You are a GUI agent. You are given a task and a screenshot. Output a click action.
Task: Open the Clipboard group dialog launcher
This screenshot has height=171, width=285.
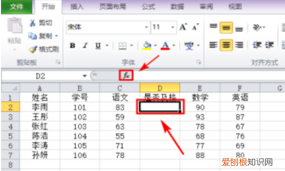pyautogui.click(x=58, y=62)
